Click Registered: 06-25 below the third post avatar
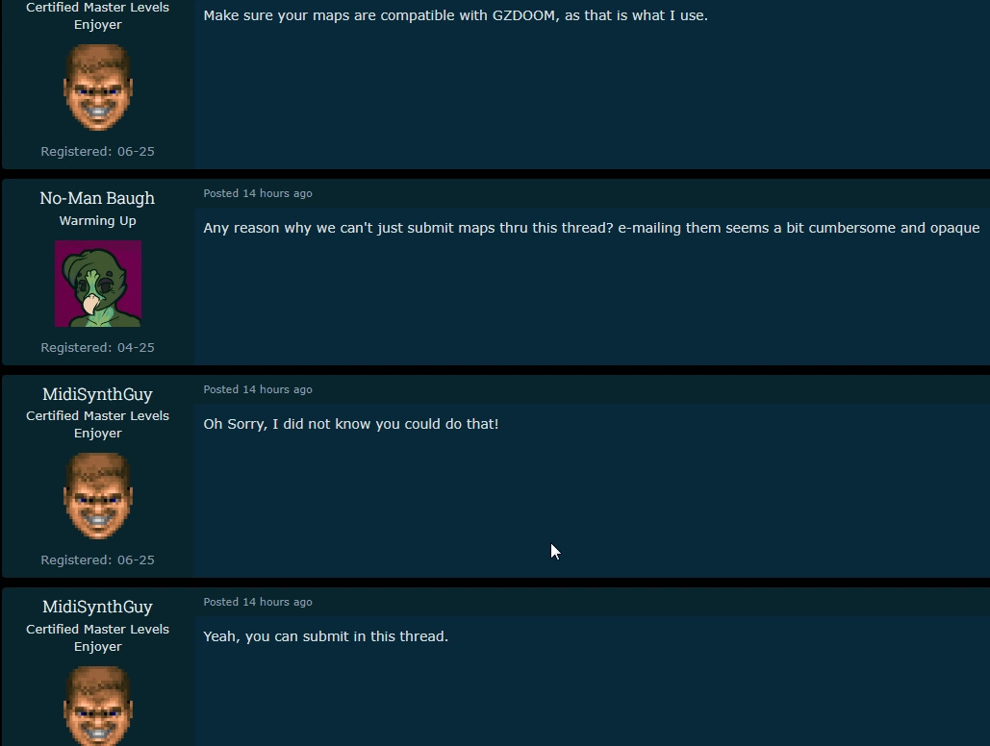 point(97,560)
